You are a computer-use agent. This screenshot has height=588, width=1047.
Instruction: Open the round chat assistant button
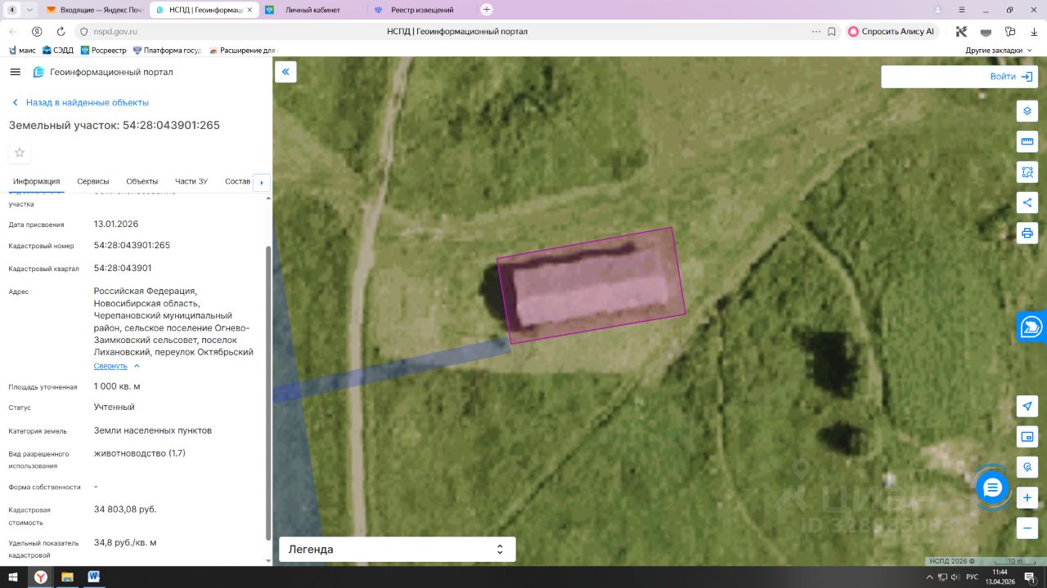[x=992, y=488]
